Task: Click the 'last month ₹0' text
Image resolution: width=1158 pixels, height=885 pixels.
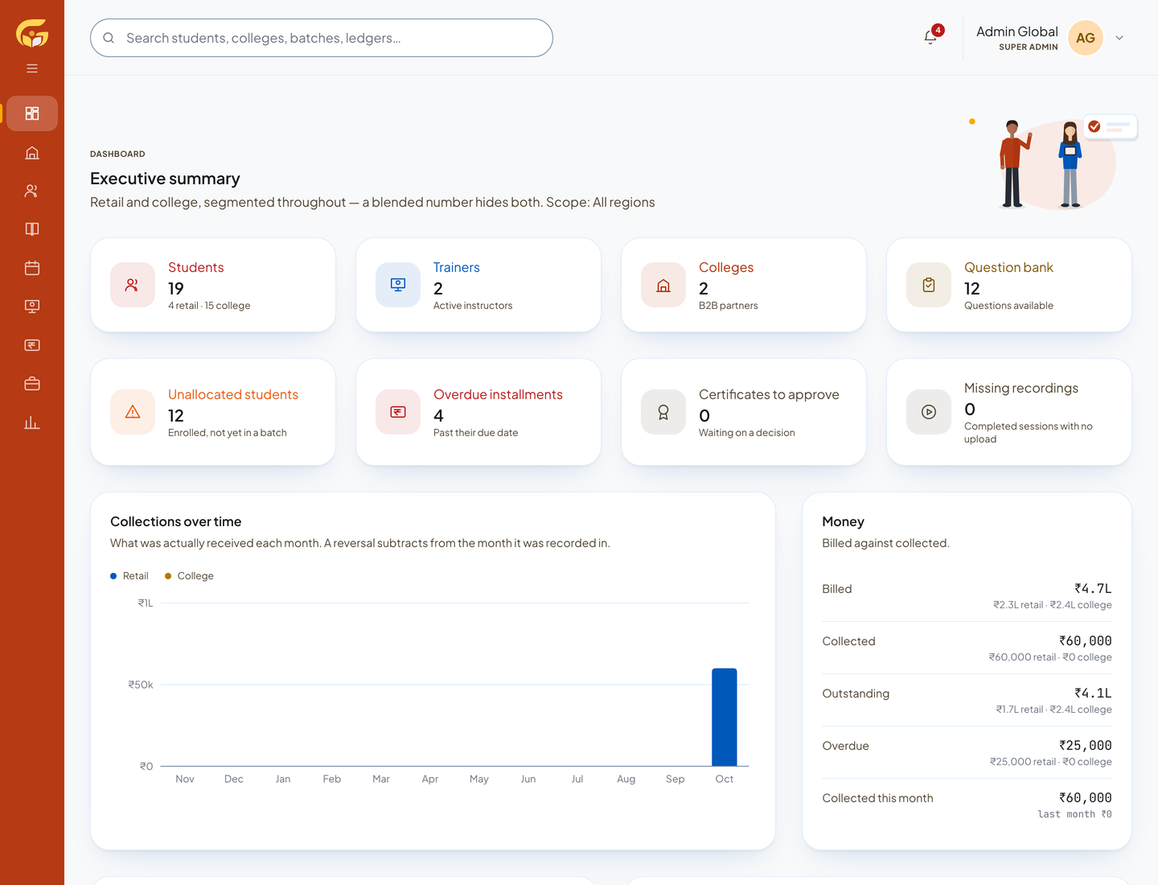Action: point(1075,814)
